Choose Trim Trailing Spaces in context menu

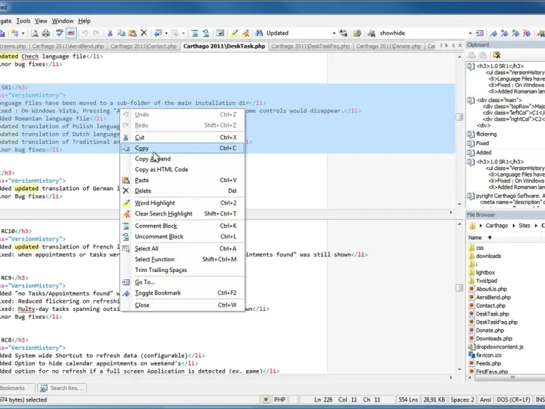[182, 270]
